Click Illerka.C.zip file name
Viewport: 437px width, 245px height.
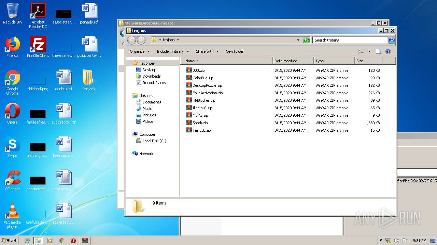point(202,108)
